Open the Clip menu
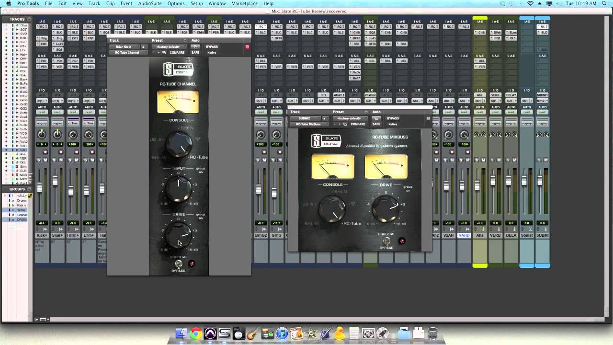613x345 pixels. pos(111,3)
